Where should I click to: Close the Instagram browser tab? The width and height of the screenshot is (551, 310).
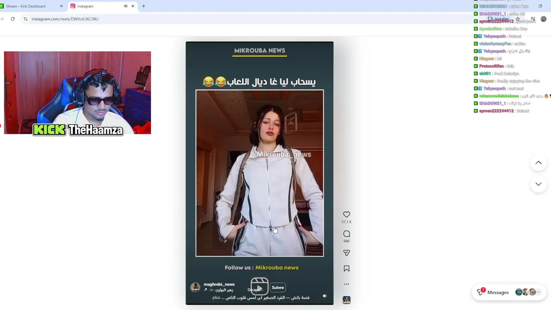point(133,6)
